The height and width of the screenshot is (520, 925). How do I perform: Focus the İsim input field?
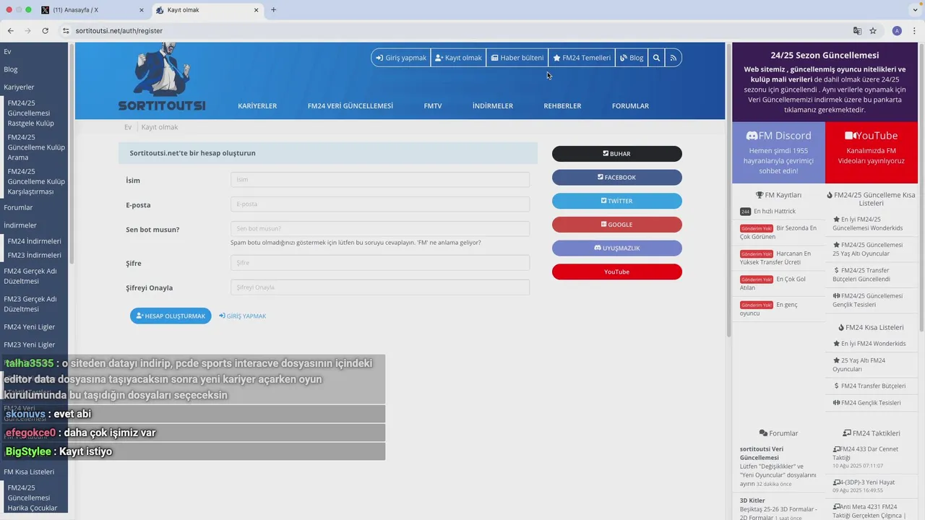tap(380, 180)
